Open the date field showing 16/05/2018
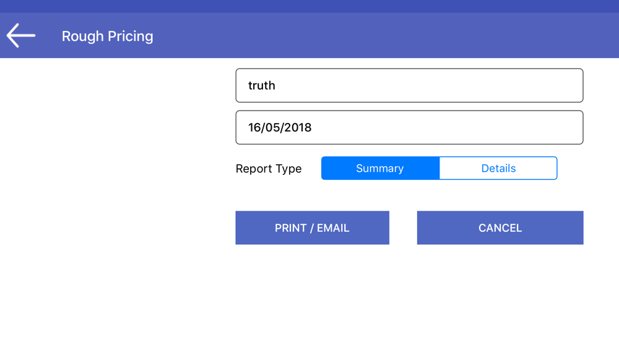619x348 pixels. click(x=409, y=127)
